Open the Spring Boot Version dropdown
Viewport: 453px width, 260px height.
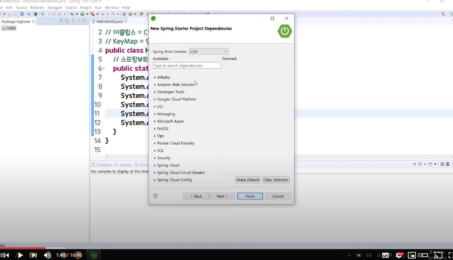pyautogui.click(x=209, y=51)
